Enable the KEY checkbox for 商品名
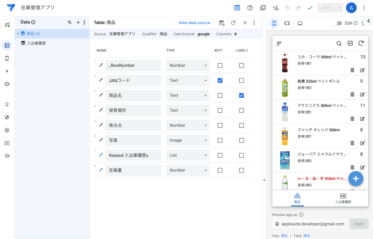 tap(220, 95)
